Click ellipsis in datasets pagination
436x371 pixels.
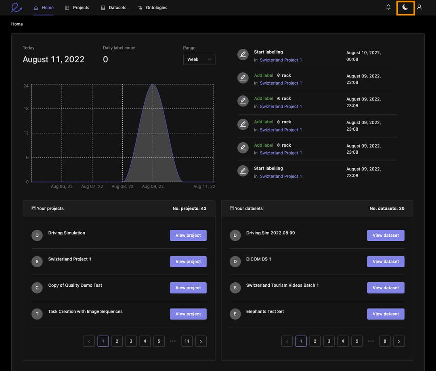(x=371, y=341)
